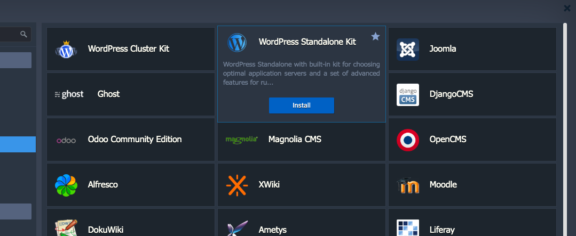Click the OpenCMS roundel icon
Viewport: 576px width, 236px height.
coord(408,140)
